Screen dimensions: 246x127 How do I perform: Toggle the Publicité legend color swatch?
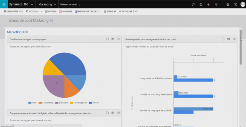point(90,103)
